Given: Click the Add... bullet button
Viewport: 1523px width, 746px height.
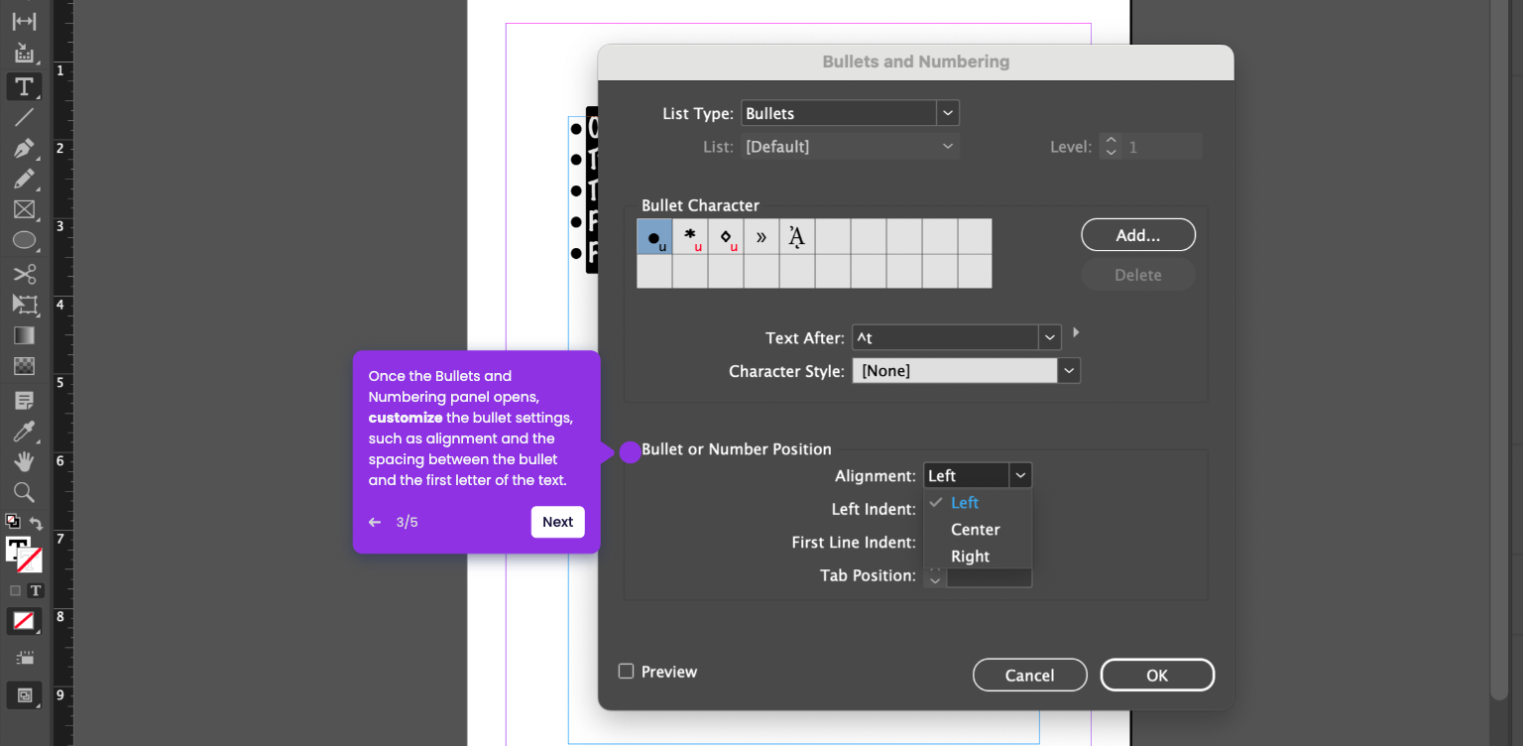Looking at the screenshot, I should (1138, 235).
